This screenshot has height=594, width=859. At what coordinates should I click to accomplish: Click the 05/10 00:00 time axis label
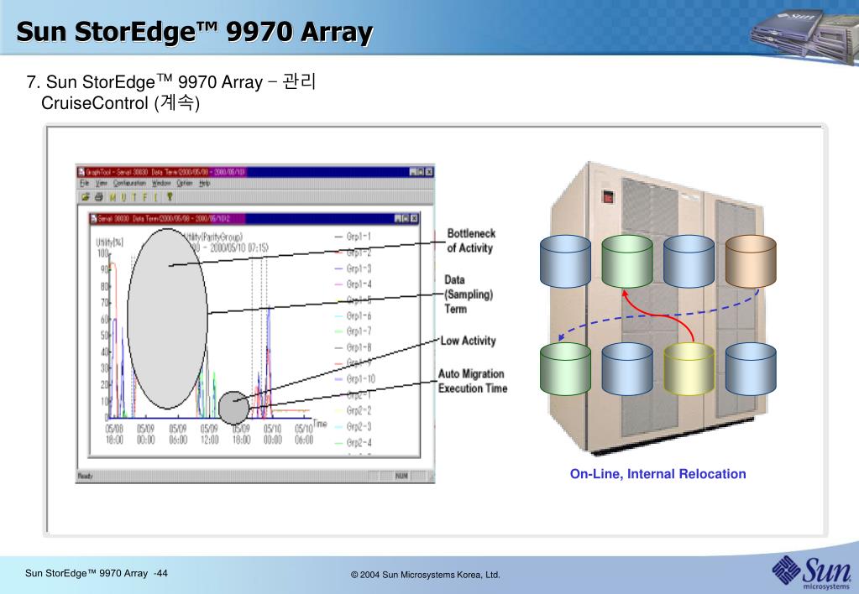coord(272,434)
